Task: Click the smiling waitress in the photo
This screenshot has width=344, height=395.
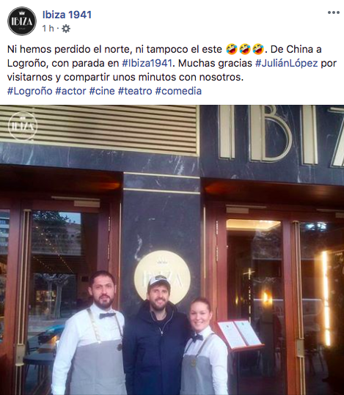Action: coord(205,347)
